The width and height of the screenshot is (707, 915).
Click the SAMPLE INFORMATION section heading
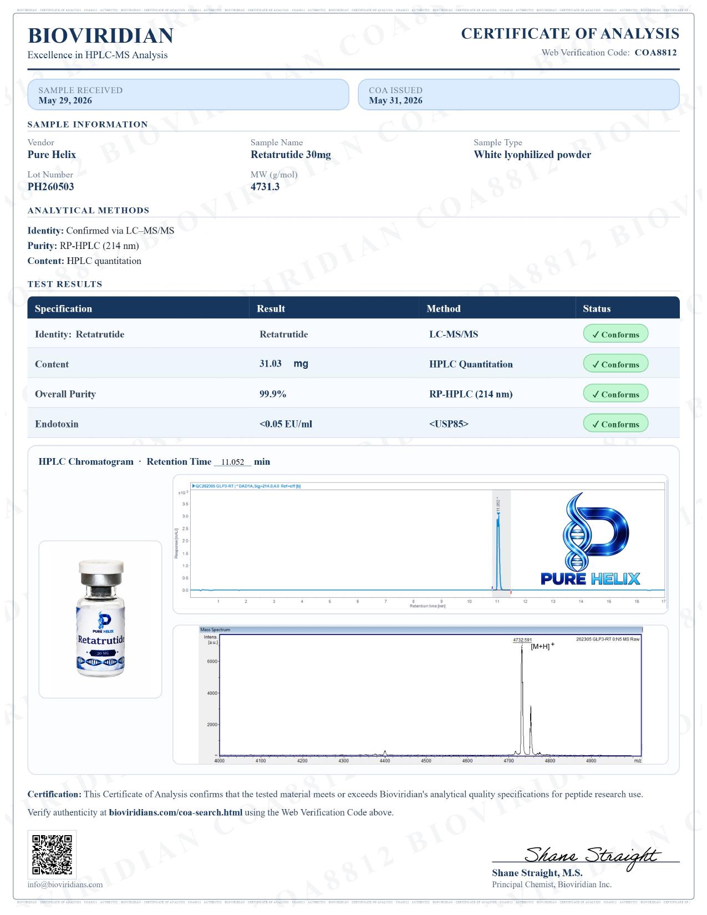tap(88, 125)
